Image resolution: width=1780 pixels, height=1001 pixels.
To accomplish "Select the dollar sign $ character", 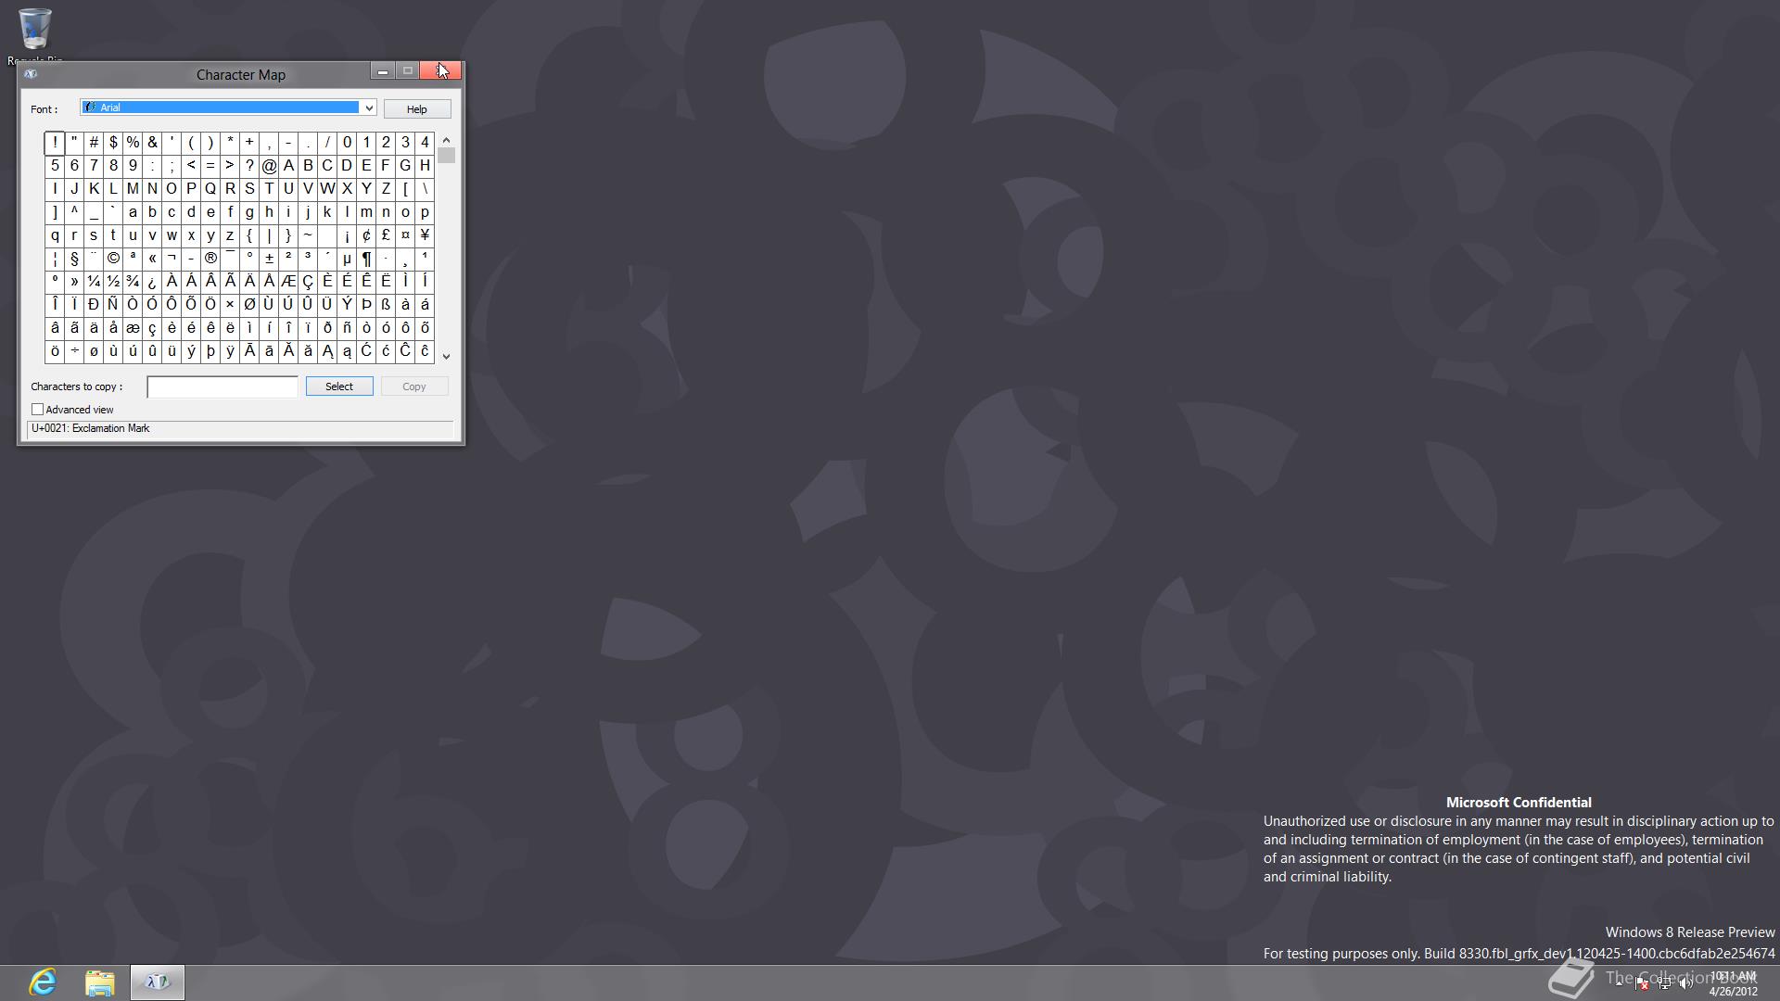I will click(113, 143).
